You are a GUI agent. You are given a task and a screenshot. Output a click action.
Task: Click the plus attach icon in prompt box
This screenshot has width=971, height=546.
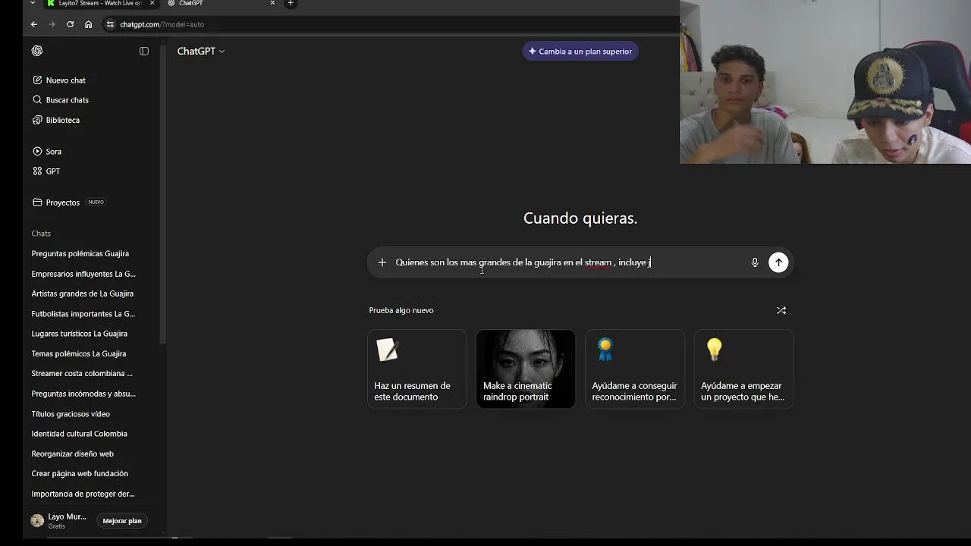pos(382,262)
